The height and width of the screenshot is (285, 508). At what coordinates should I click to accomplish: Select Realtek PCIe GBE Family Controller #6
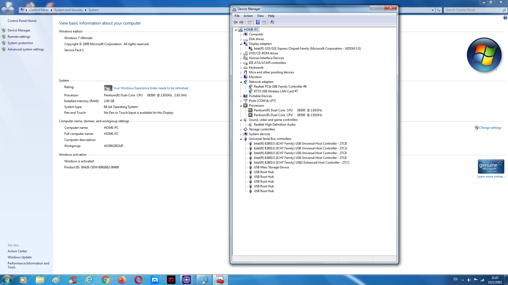click(x=280, y=87)
